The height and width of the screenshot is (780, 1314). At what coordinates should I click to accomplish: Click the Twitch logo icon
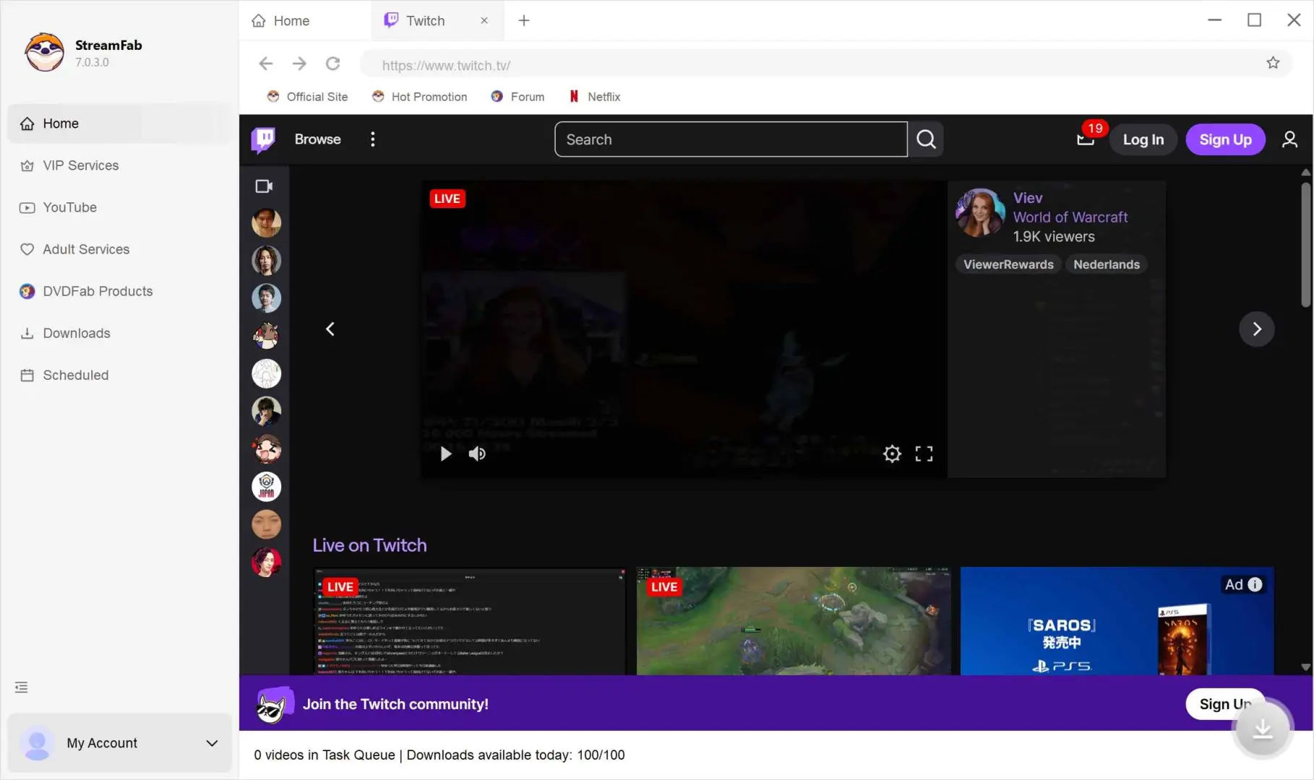click(x=263, y=139)
